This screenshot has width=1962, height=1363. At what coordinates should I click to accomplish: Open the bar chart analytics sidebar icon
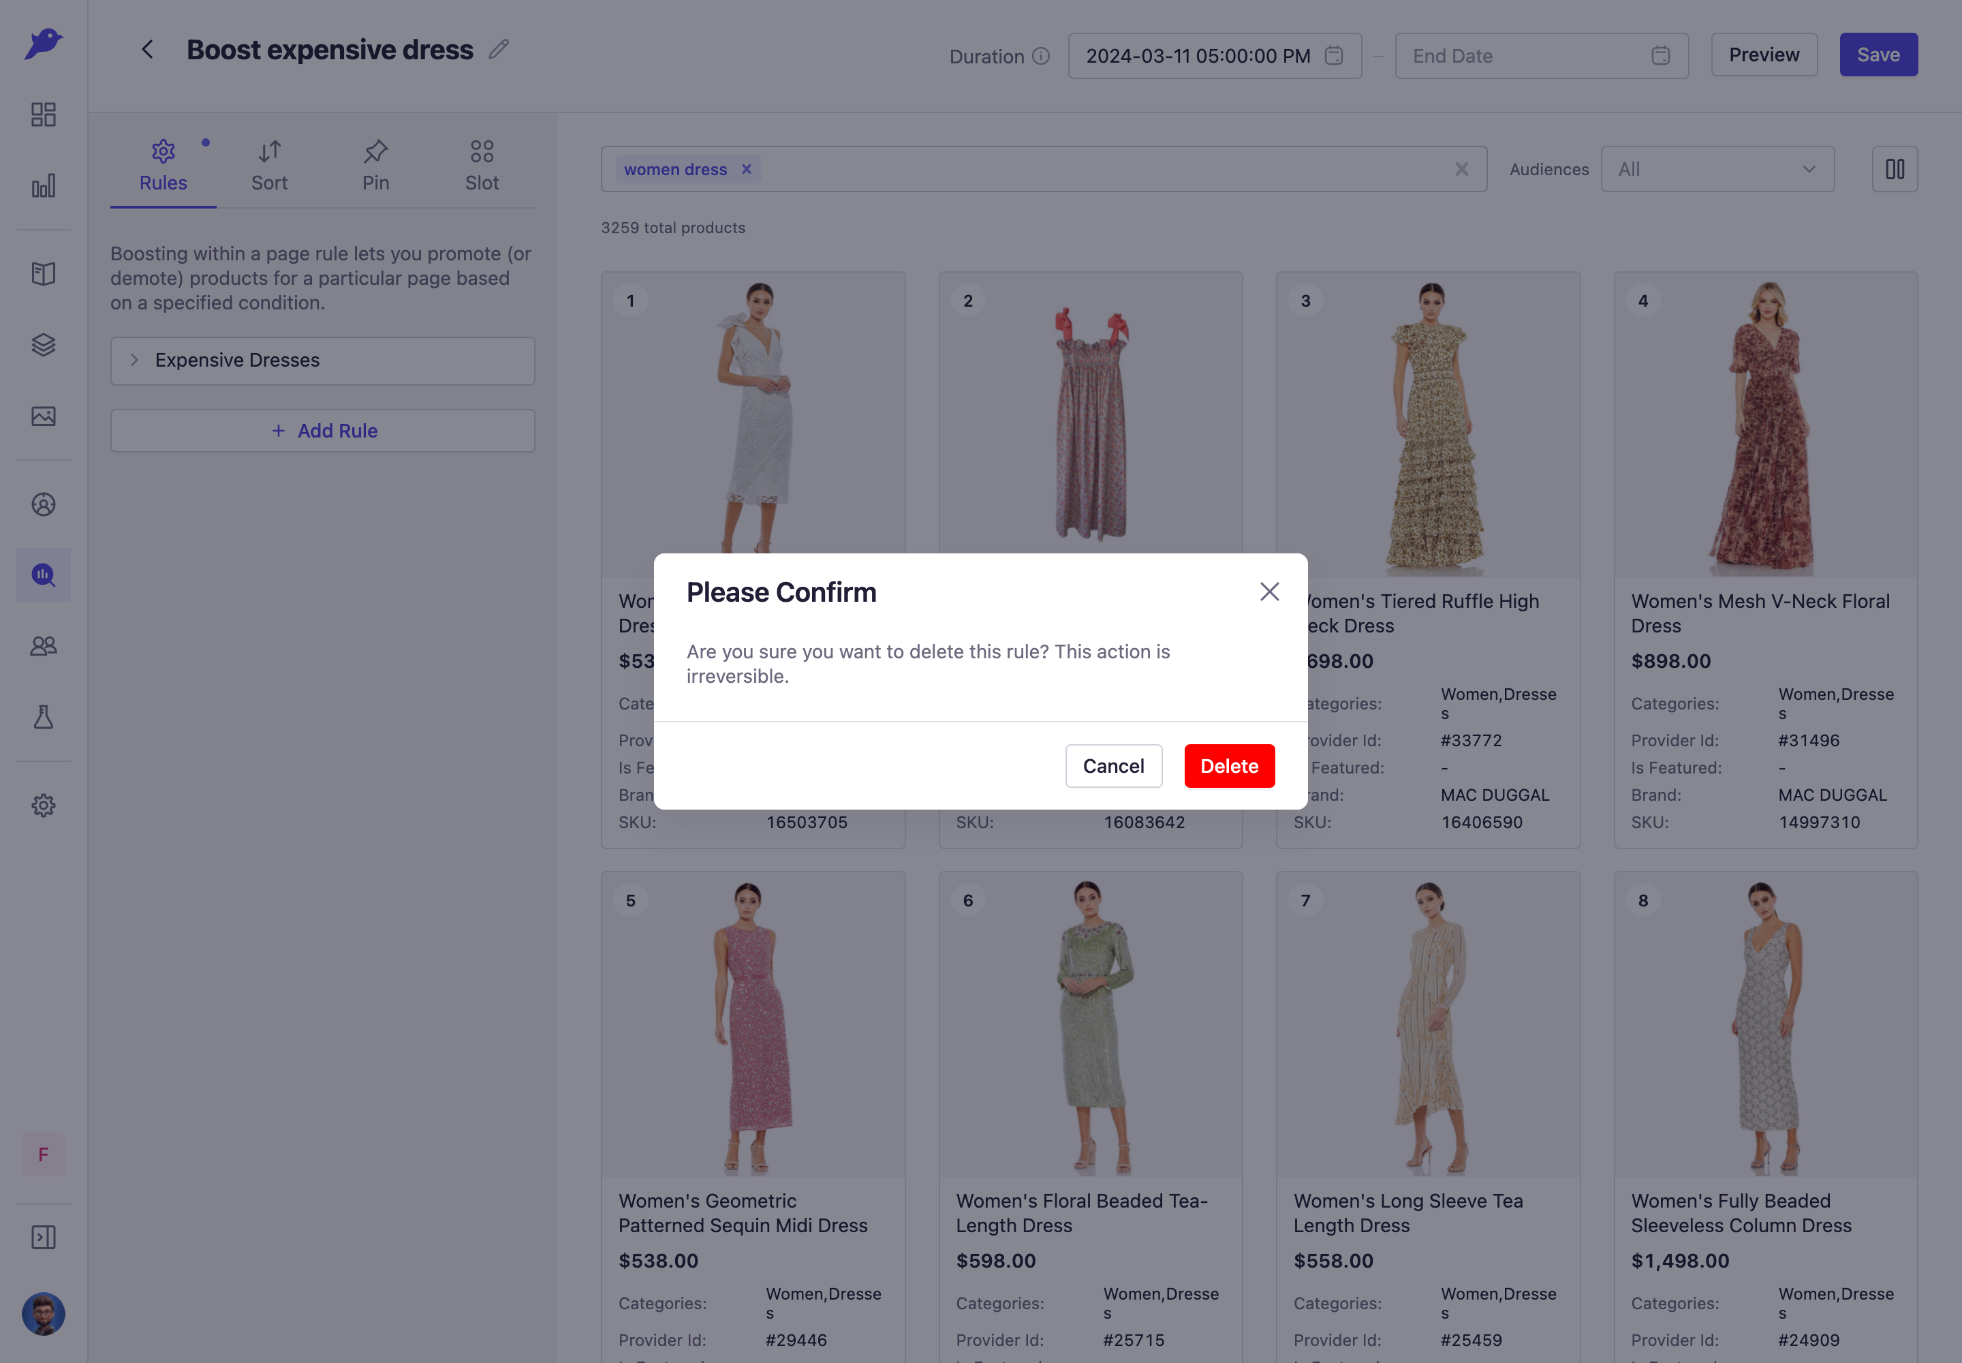click(x=44, y=185)
